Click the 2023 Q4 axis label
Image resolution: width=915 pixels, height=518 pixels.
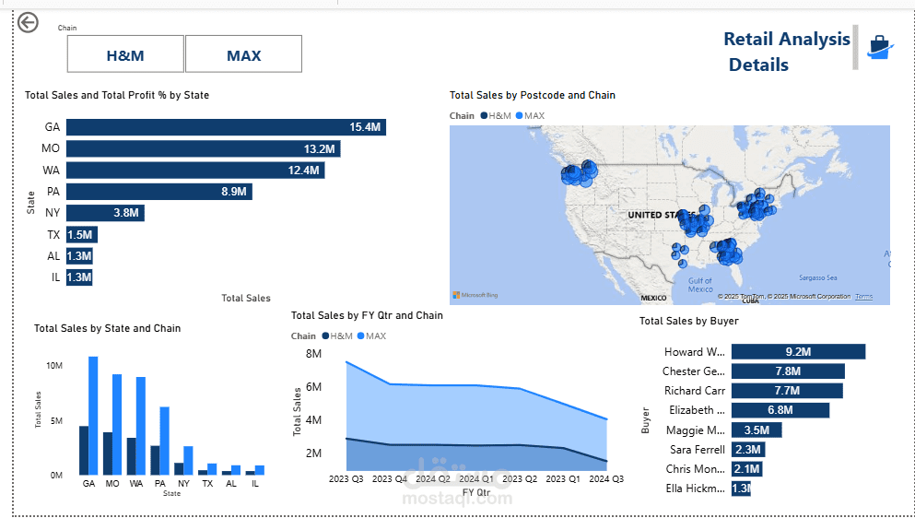[x=391, y=479]
